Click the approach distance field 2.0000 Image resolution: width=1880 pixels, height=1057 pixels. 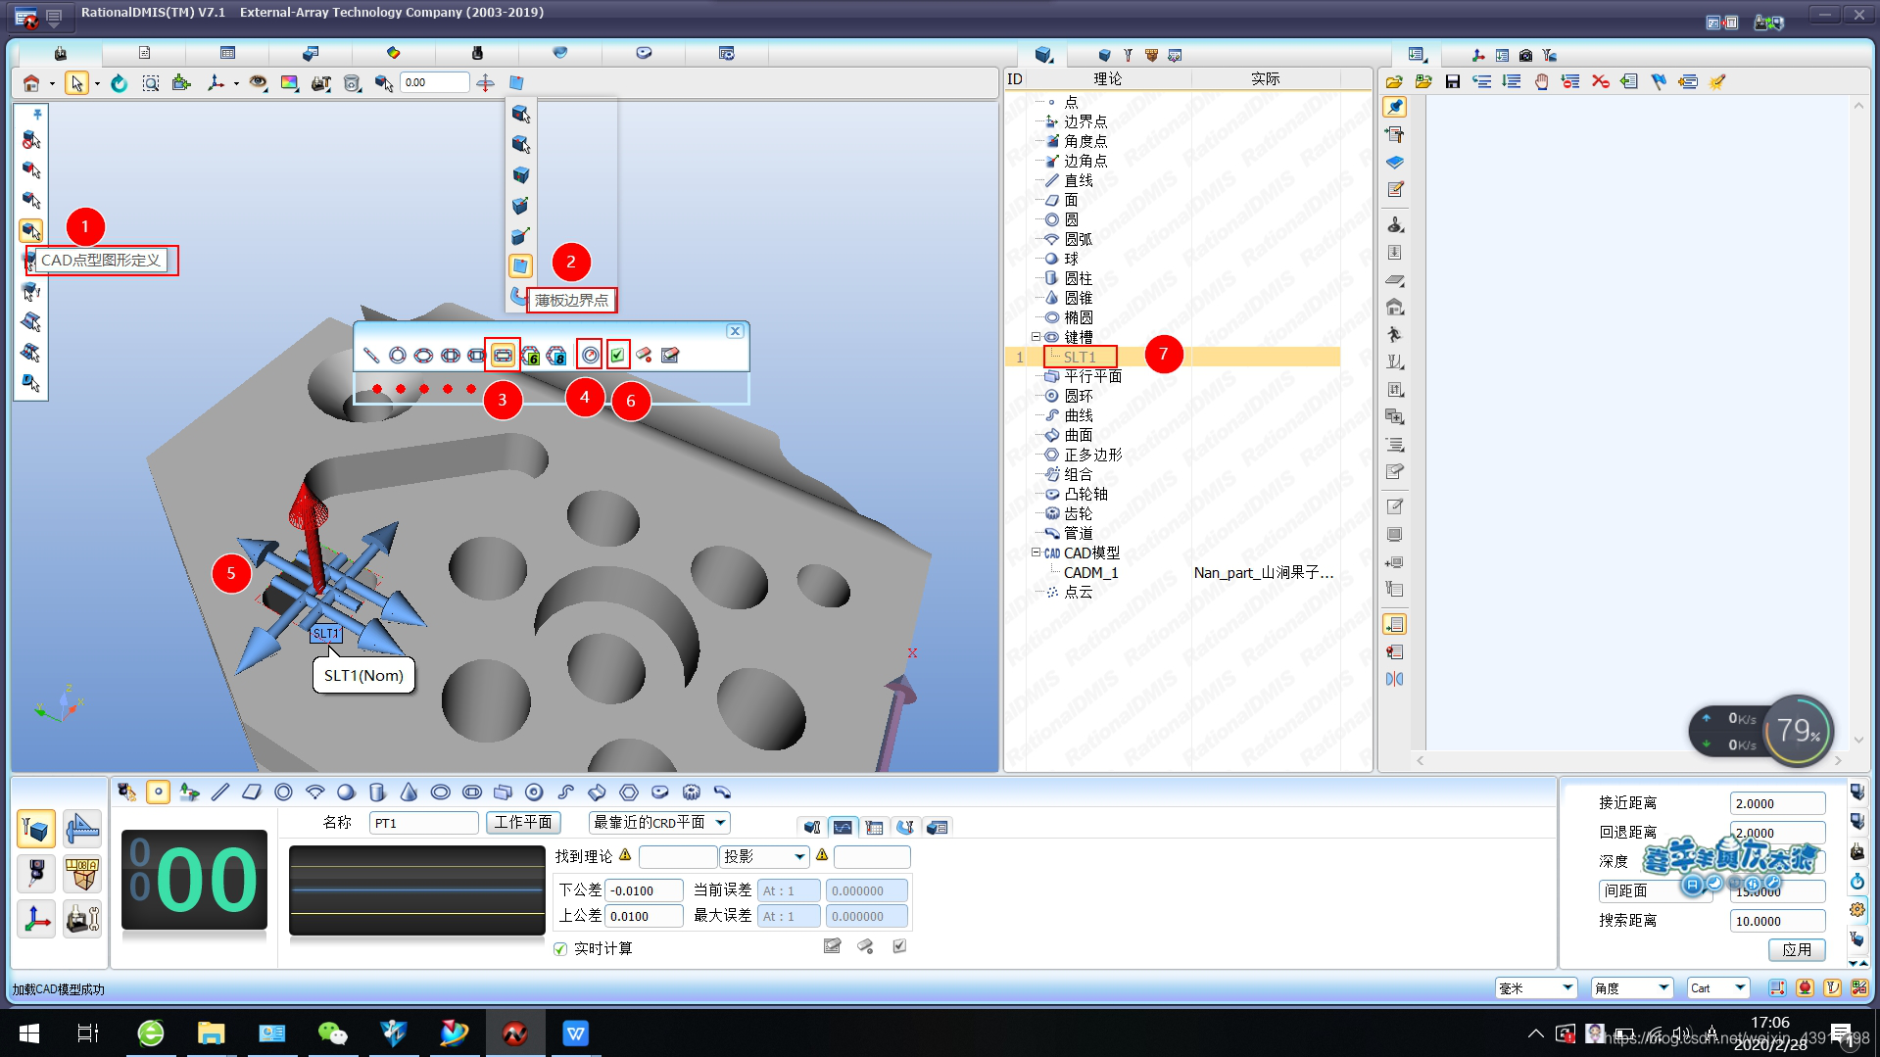[1777, 803]
